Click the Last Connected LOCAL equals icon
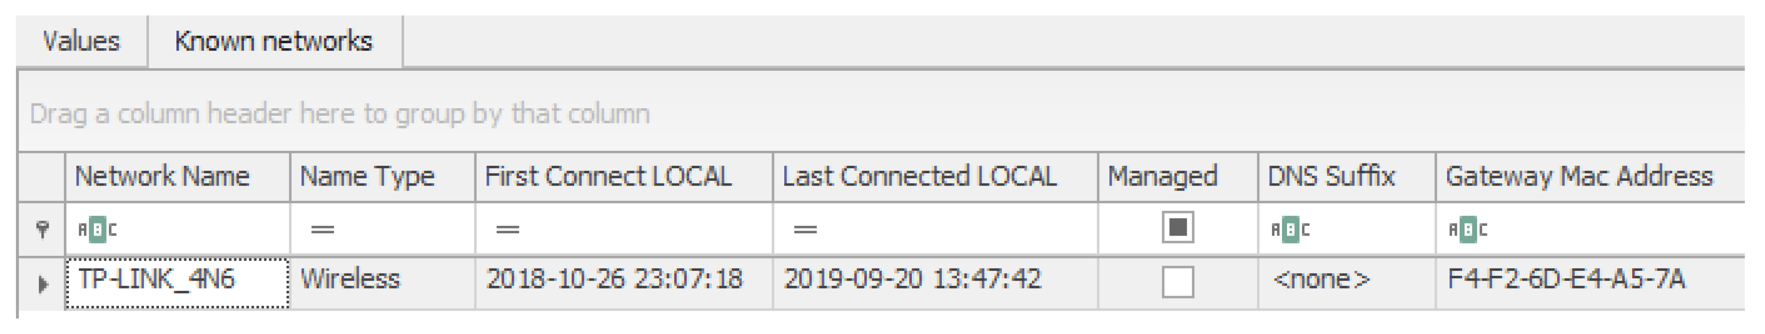Viewport: 1765px width, 334px height. 805,229
